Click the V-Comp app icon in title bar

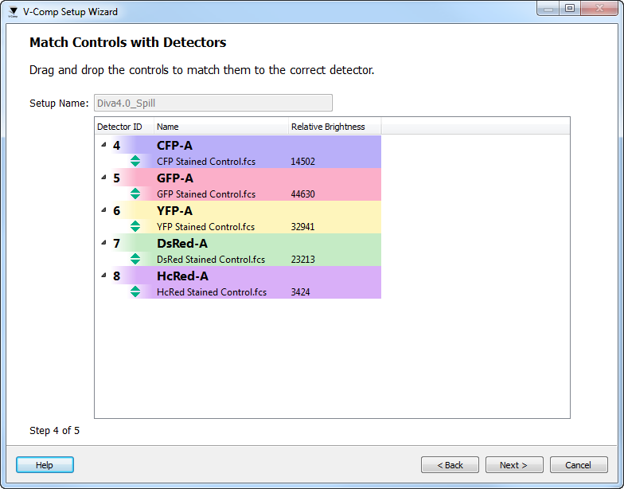pyautogui.click(x=13, y=12)
